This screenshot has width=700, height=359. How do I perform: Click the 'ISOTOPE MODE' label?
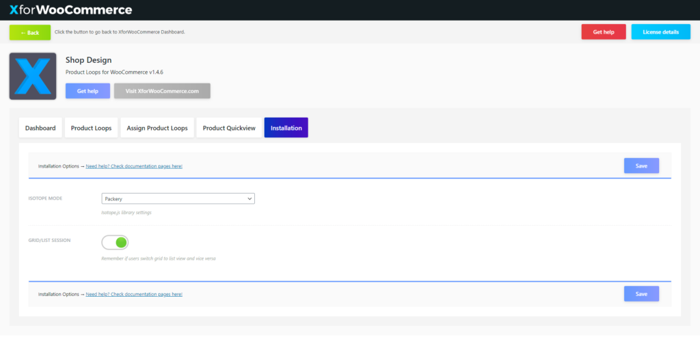click(45, 198)
